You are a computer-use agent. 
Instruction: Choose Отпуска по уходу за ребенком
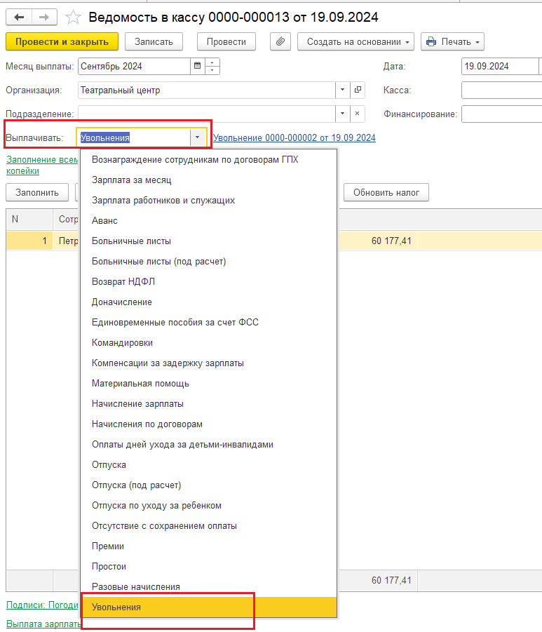tap(209, 506)
